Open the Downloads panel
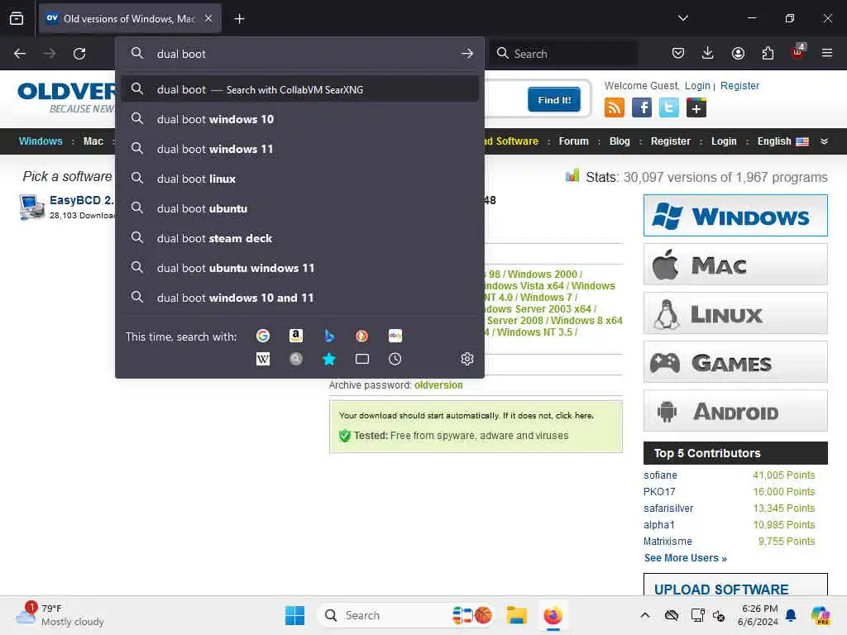 (708, 53)
